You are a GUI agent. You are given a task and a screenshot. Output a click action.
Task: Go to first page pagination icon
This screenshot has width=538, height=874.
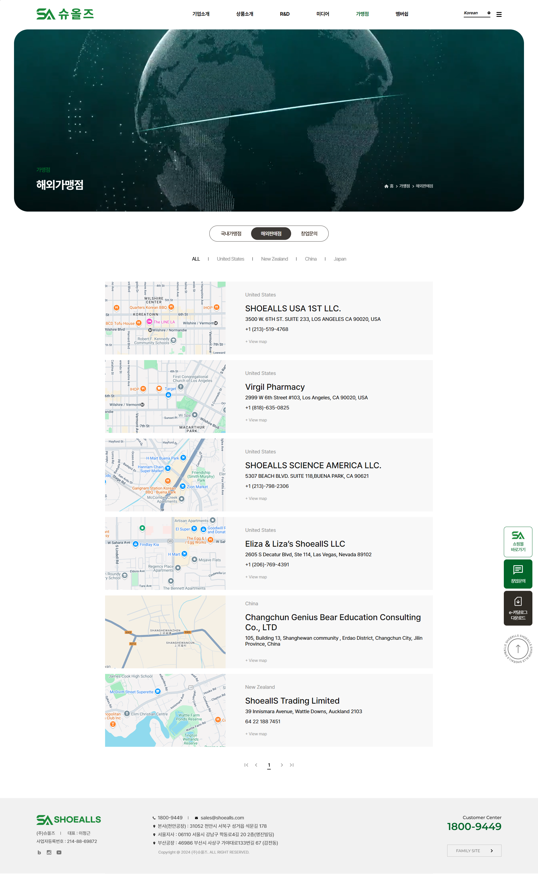pos(246,765)
